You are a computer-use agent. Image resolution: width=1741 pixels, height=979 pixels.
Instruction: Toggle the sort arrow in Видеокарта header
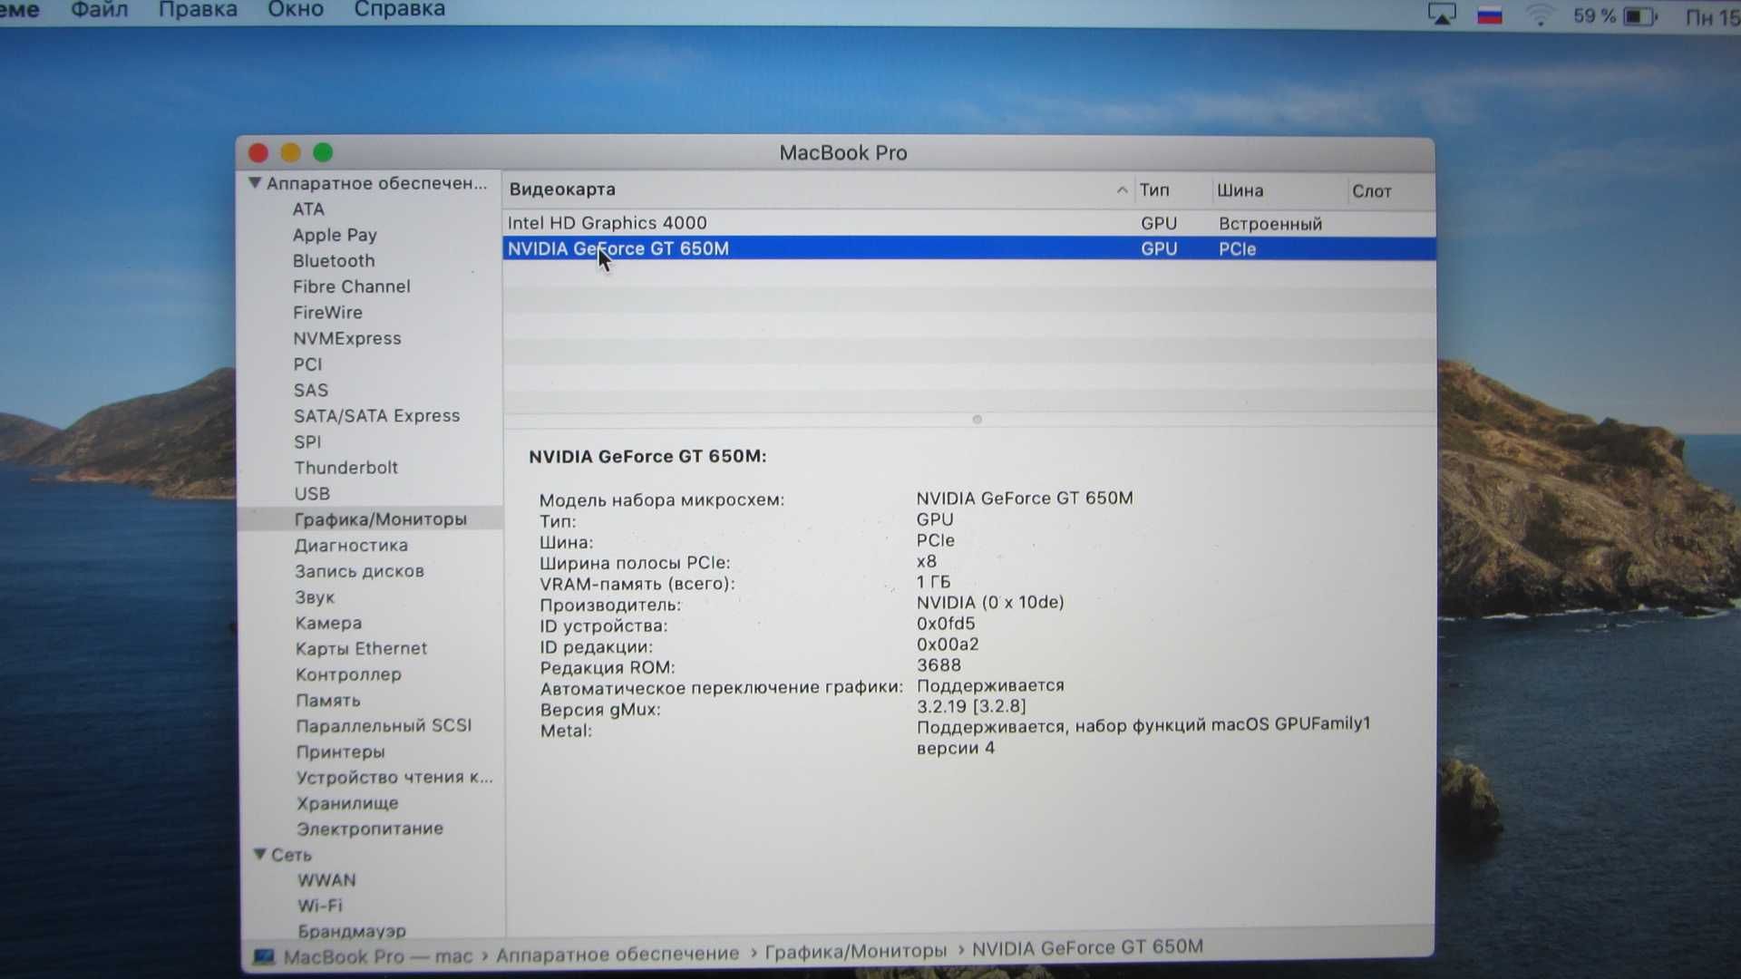1122,190
